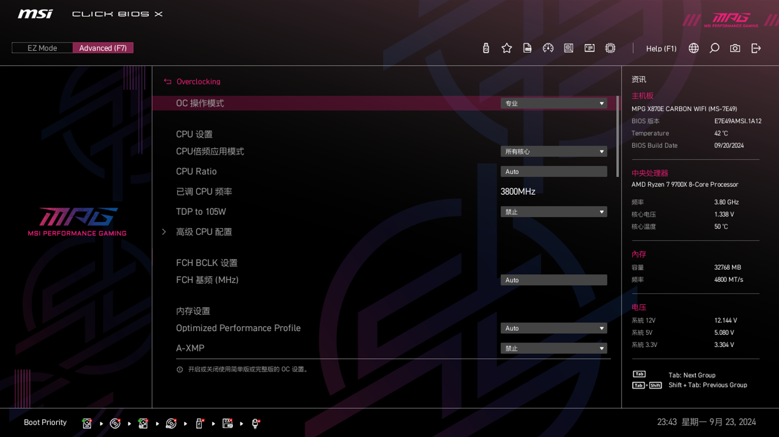
Task: Open the A-XMP dropdown
Action: click(x=554, y=349)
